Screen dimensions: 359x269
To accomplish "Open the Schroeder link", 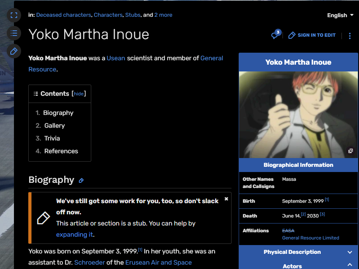I will (x=90, y=263).
